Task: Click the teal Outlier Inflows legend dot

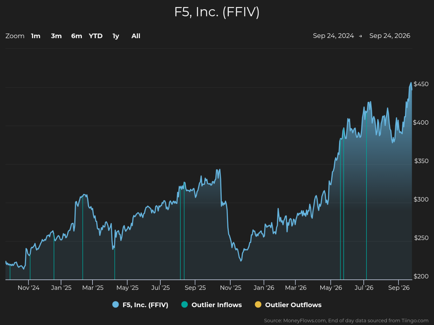Action: tap(185, 305)
